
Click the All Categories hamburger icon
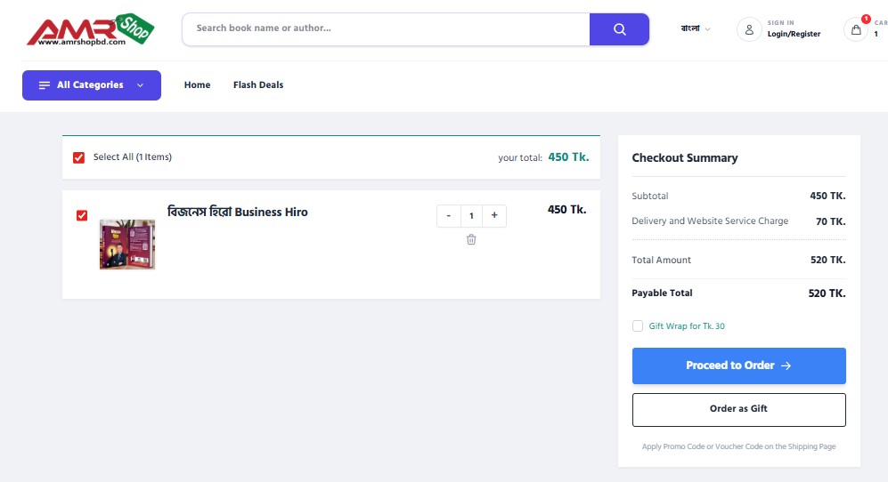(x=45, y=85)
